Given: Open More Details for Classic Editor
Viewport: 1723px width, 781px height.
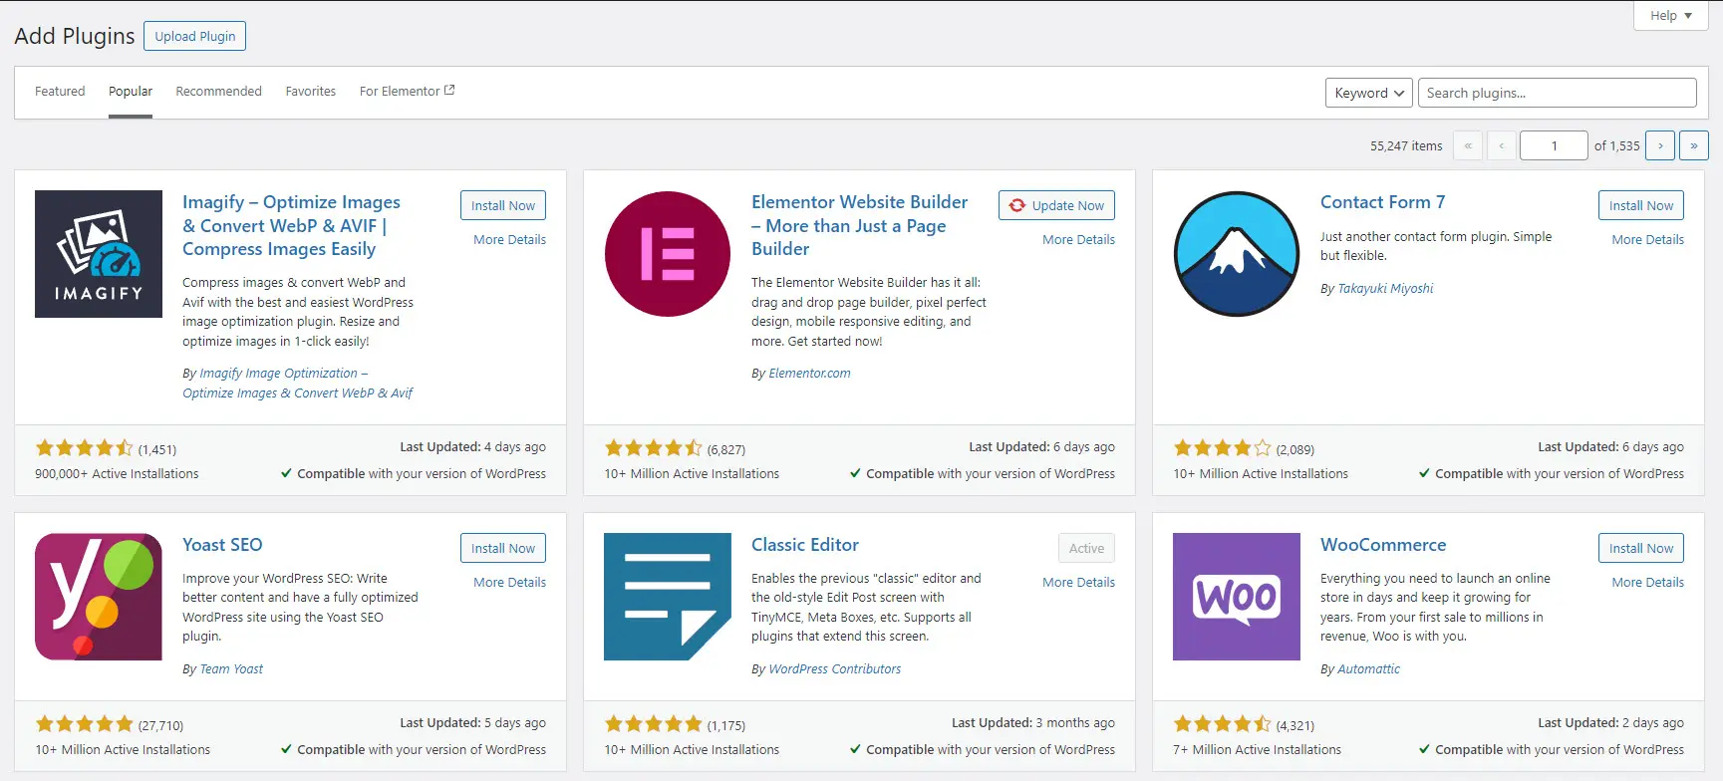Looking at the screenshot, I should tap(1078, 582).
